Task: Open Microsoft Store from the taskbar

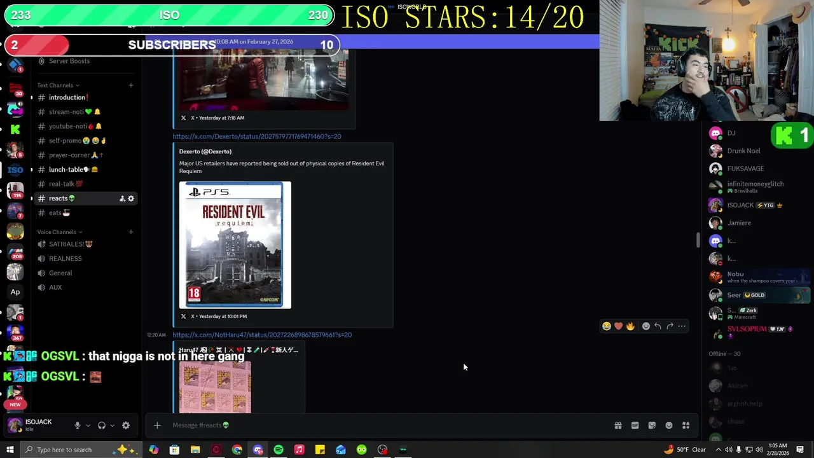Action: (x=174, y=450)
